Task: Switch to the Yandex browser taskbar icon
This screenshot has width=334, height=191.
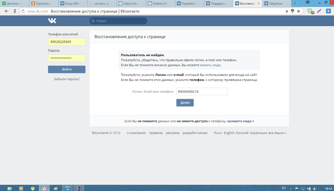Action: click(x=44, y=188)
